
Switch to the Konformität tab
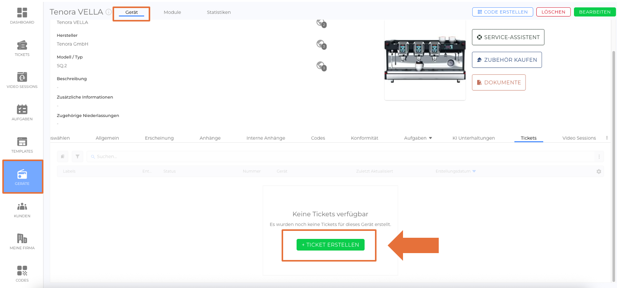pyautogui.click(x=364, y=138)
